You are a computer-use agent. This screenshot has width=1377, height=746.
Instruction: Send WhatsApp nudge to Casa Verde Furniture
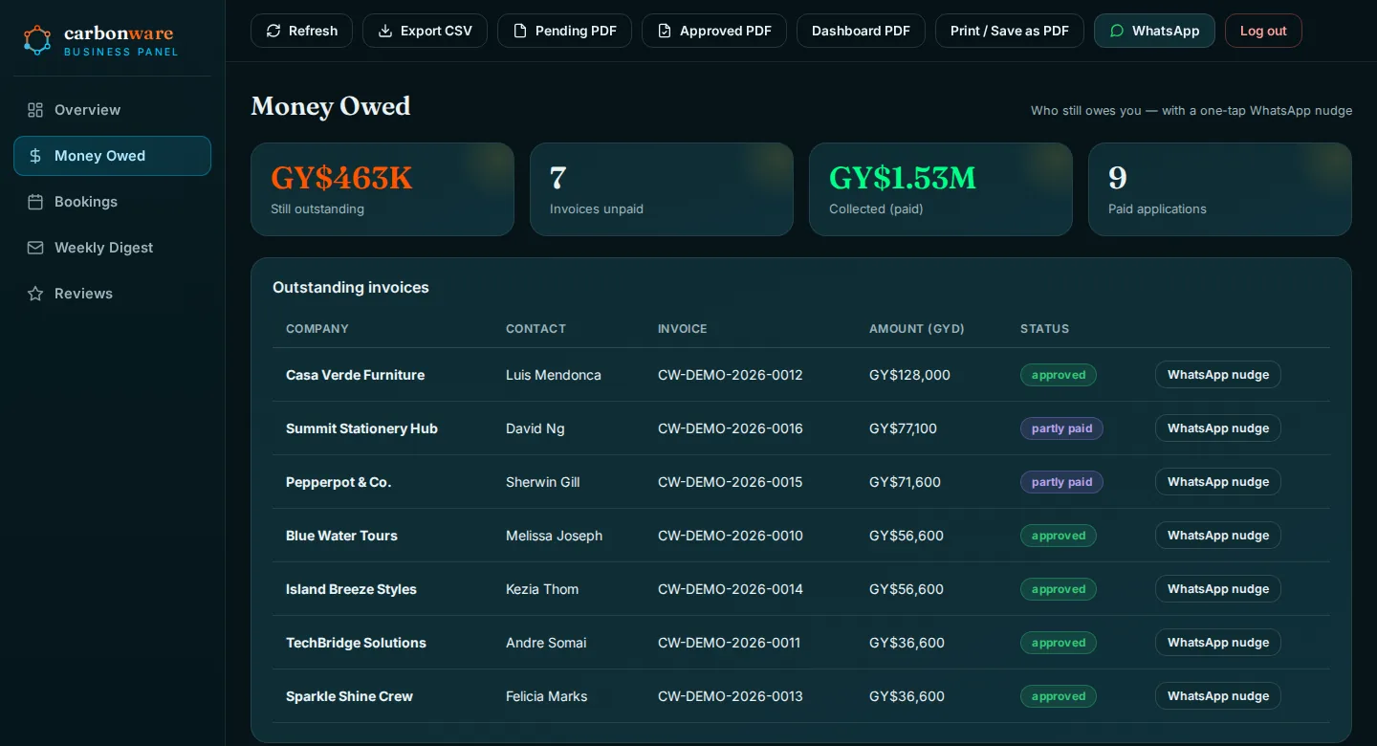(1218, 375)
